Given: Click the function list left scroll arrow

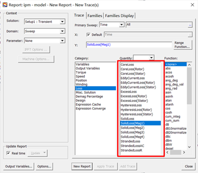Looking at the screenshot, I should (x=167, y=152).
